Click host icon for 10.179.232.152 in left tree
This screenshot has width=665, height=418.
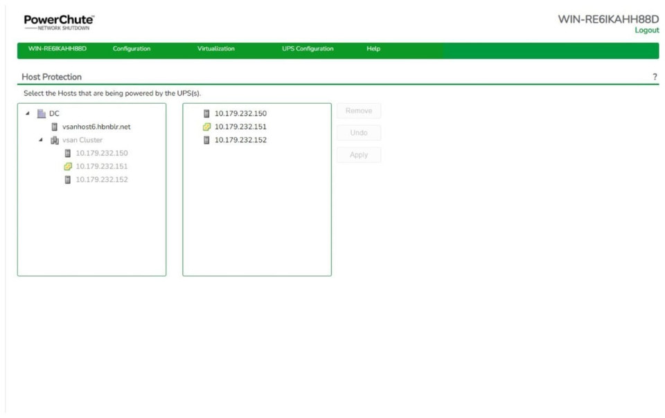[x=68, y=179]
